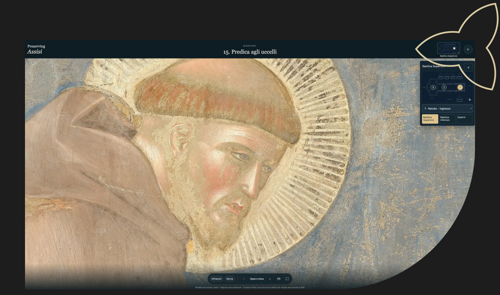Toggle fullscreen mode
This screenshot has width=500, height=295.
pyautogui.click(x=287, y=279)
